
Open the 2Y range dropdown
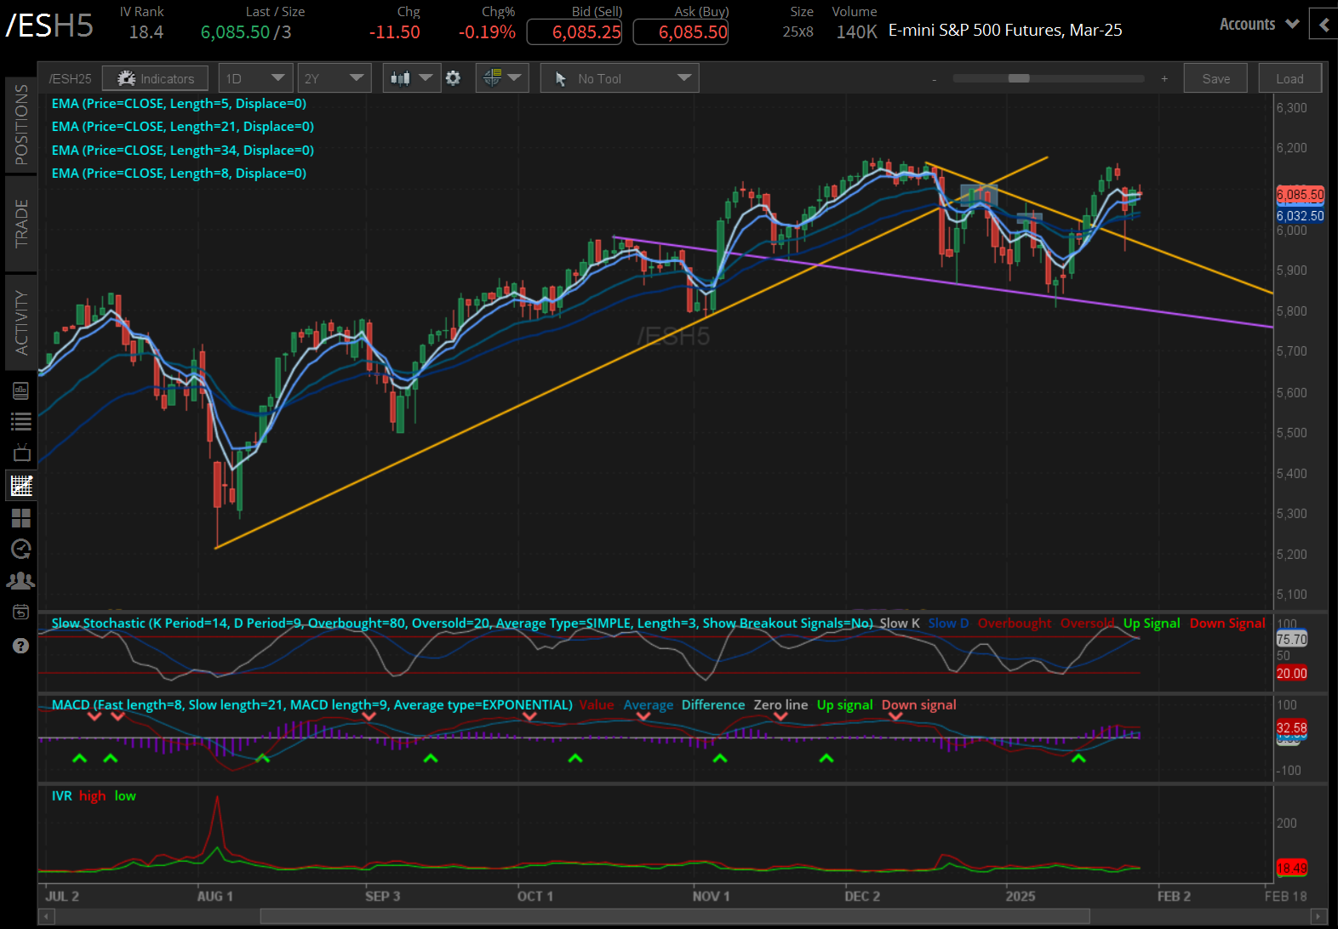click(x=334, y=78)
